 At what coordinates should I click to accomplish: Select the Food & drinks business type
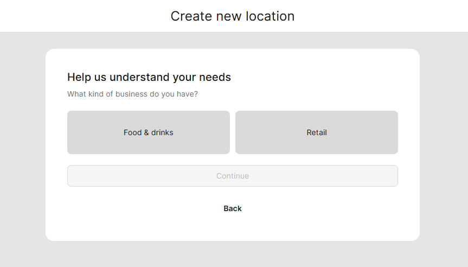click(149, 132)
